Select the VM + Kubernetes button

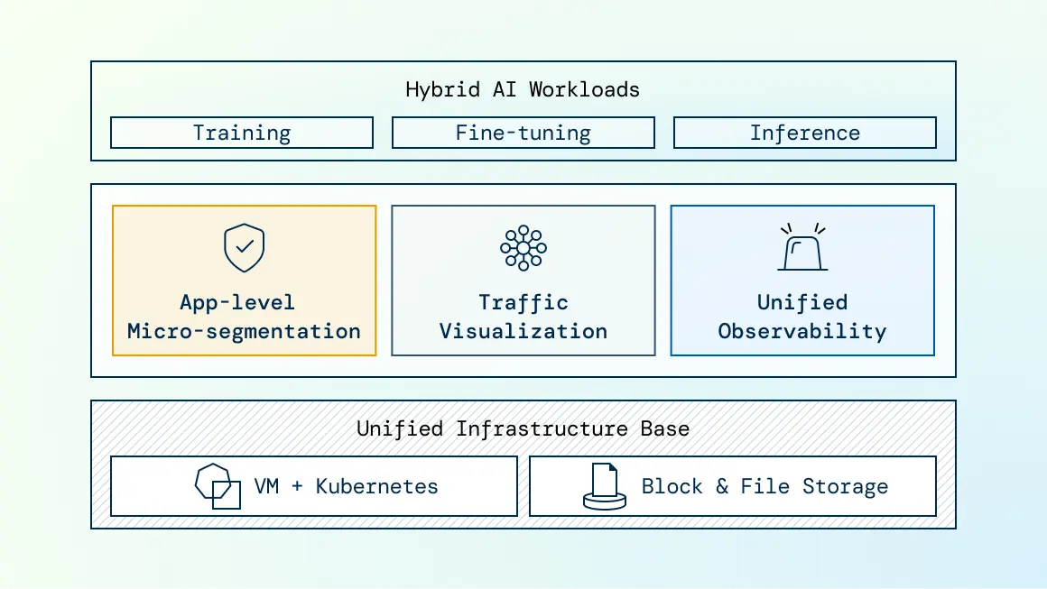(x=313, y=486)
